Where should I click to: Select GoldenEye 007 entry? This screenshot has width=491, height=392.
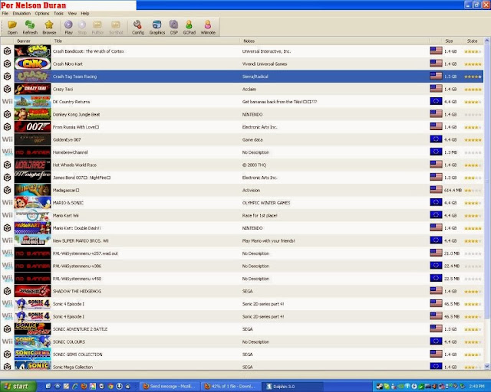coord(67,140)
